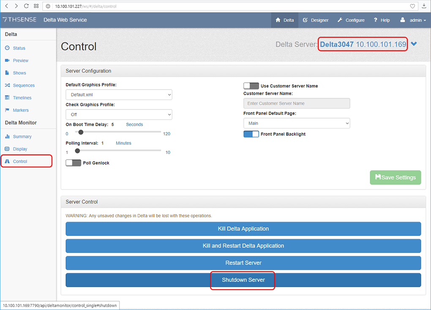Open the admin account dropdown menu
The image size is (431, 310).
pyautogui.click(x=413, y=20)
